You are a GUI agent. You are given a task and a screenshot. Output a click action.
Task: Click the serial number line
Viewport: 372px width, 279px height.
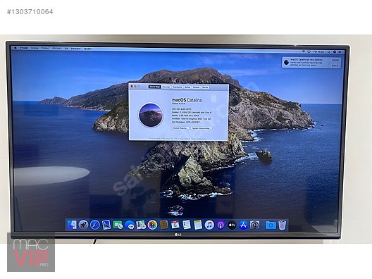click(187, 122)
